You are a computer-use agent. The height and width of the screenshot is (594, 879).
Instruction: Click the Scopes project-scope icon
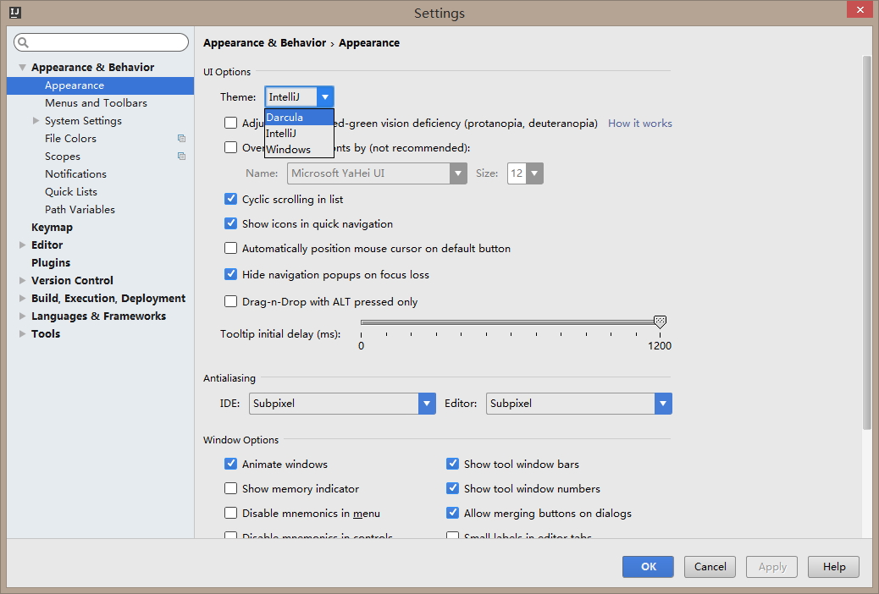pyautogui.click(x=181, y=157)
